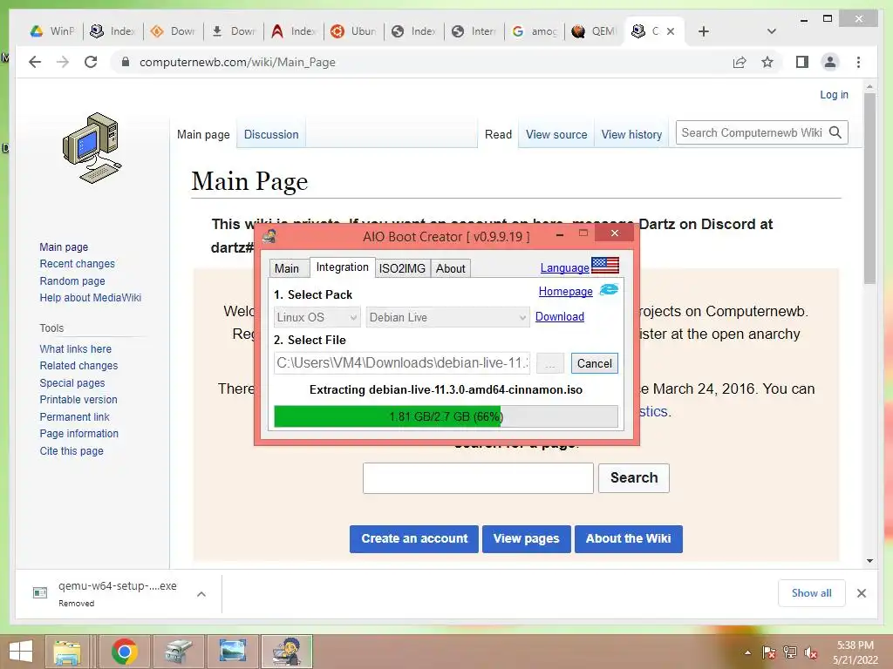The height and width of the screenshot is (669, 893).
Task: Click the AIO Boot Creator title icon
Action: tap(269, 235)
